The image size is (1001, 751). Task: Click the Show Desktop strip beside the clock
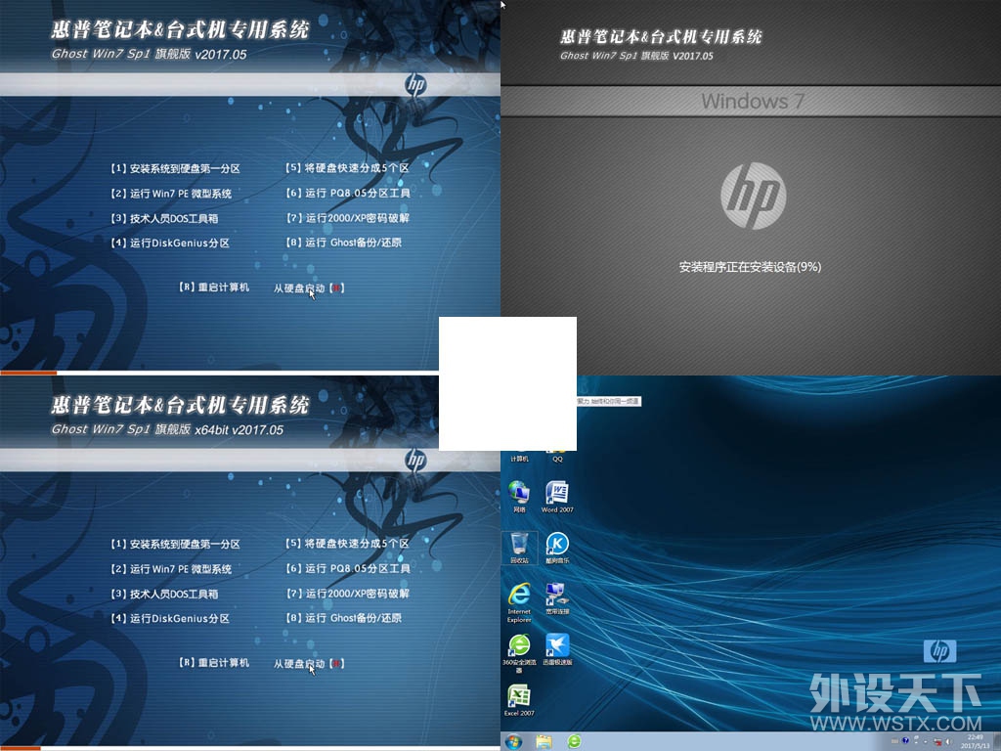pos(996,741)
